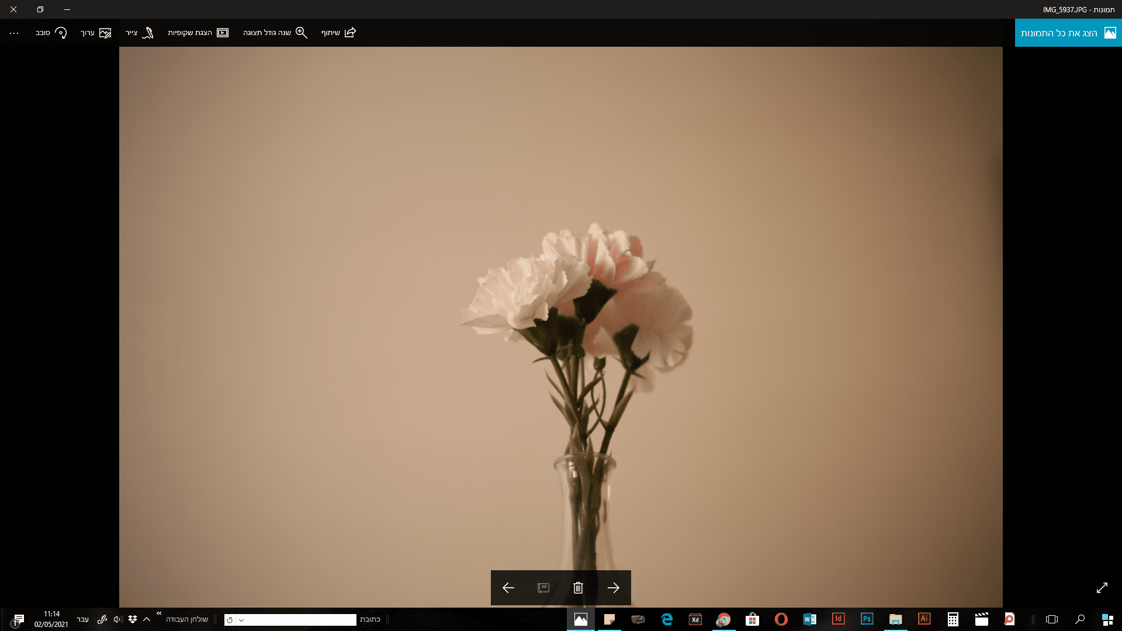This screenshot has height=631, width=1122.
Task: Start the slideshow (הצגת שקופיות)
Action: [x=198, y=33]
